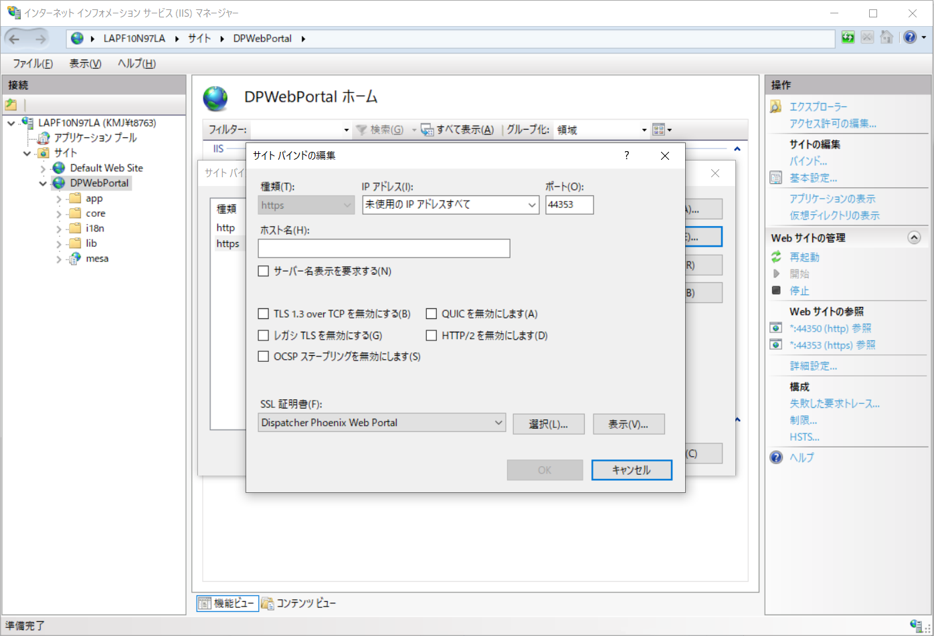Viewport: 934px width, 636px height.
Task: Select DPWebPortal site in tree
Action: point(100,183)
